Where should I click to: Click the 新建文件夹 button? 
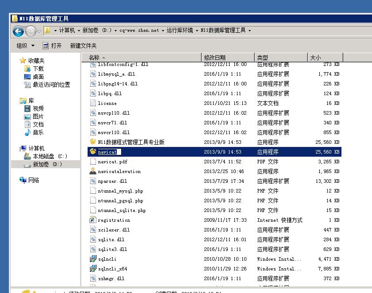pyautogui.click(x=83, y=46)
